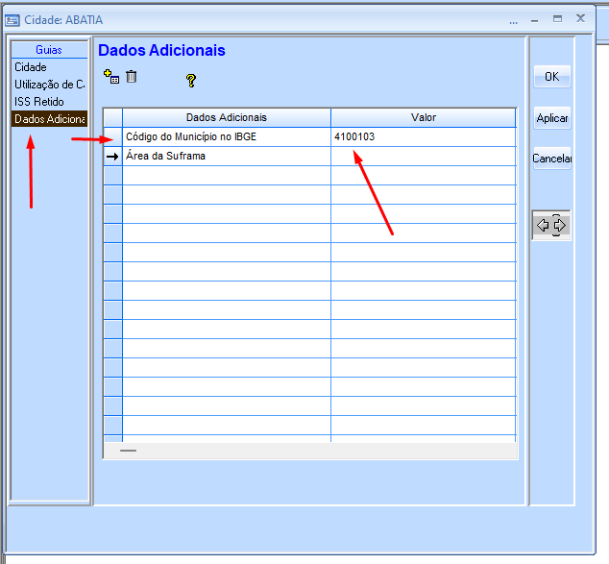Maximize the Cidade: ABATIA window
The width and height of the screenshot is (609, 564).
tap(557, 18)
